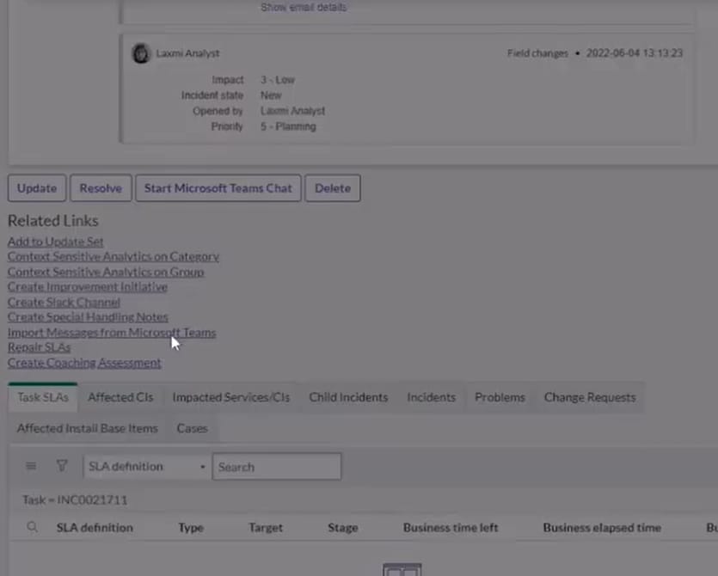
Task: Click the Field changes timestamp 2022-06-04
Action: (x=635, y=53)
